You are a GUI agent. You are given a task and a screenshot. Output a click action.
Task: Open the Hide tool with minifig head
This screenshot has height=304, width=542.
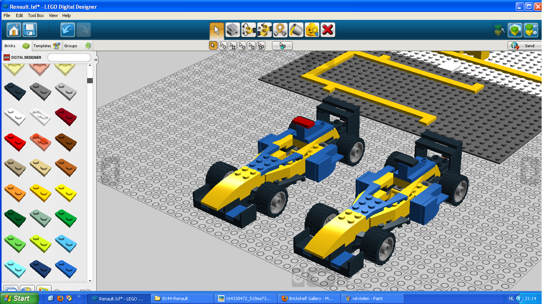click(312, 30)
